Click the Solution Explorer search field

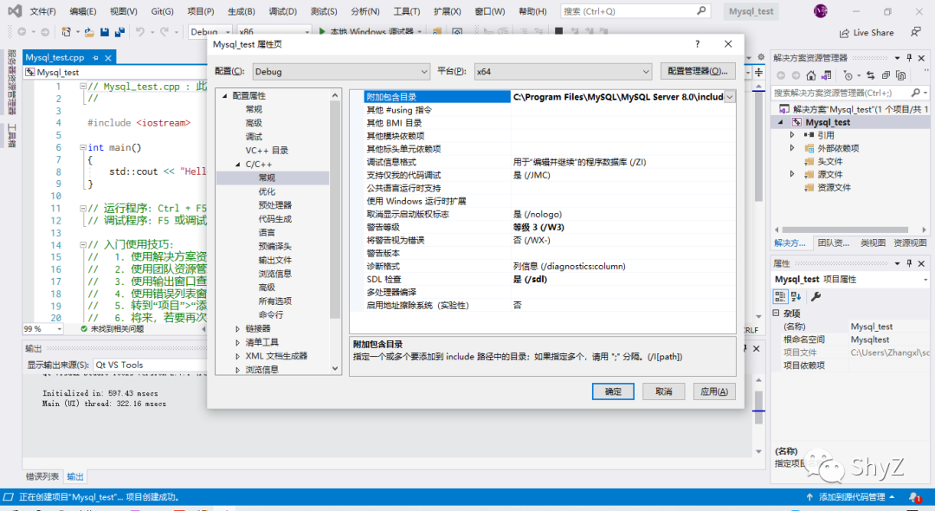coord(850,93)
